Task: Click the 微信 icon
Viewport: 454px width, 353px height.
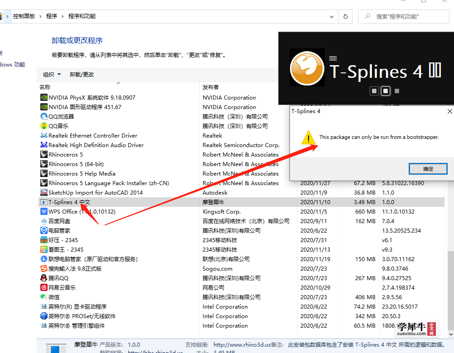Action: pos(43,297)
